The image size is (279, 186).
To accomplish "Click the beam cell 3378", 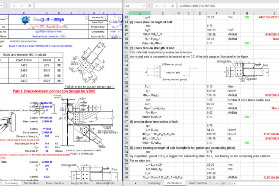I will click(47, 81).
